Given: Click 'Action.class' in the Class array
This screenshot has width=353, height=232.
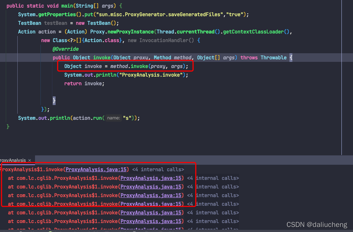Looking at the screenshot, I should coord(102,40).
